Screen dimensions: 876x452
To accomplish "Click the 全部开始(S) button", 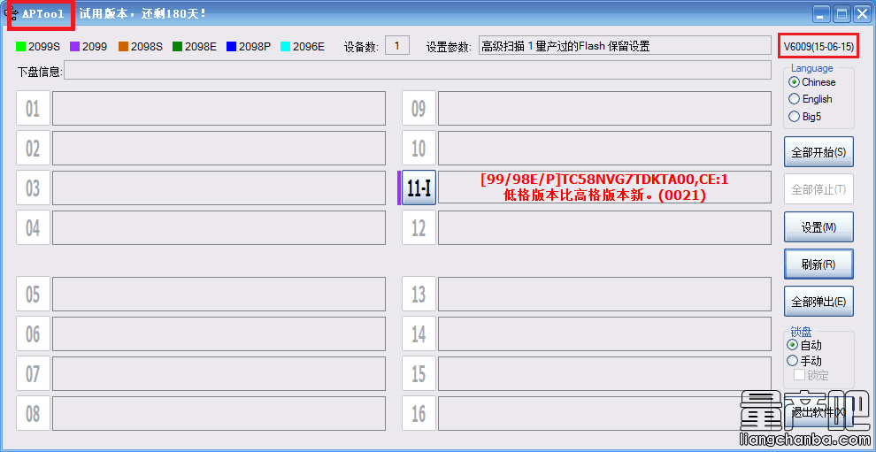I will [x=818, y=152].
